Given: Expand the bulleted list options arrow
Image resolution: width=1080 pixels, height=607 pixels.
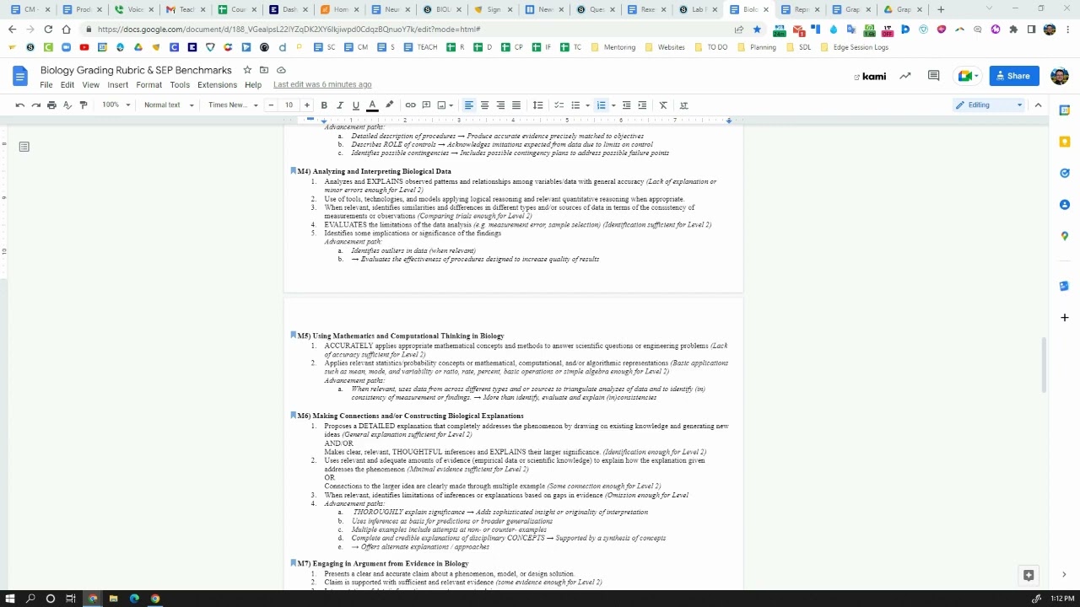Looking at the screenshot, I should click(587, 105).
